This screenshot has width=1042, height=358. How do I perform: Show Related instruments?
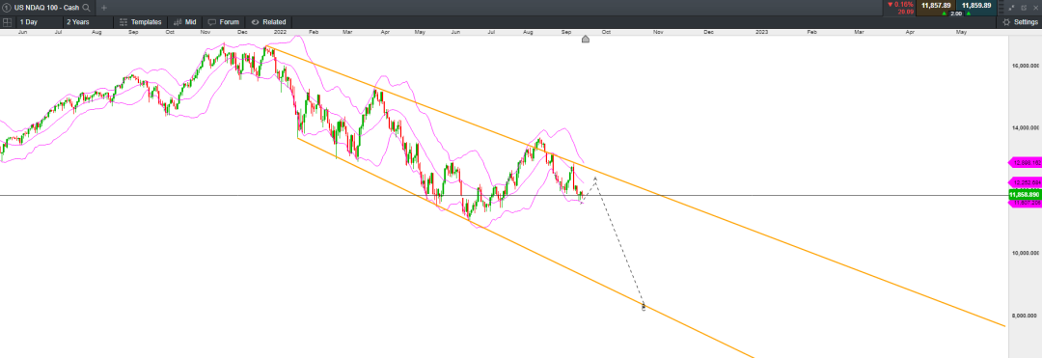(268, 22)
